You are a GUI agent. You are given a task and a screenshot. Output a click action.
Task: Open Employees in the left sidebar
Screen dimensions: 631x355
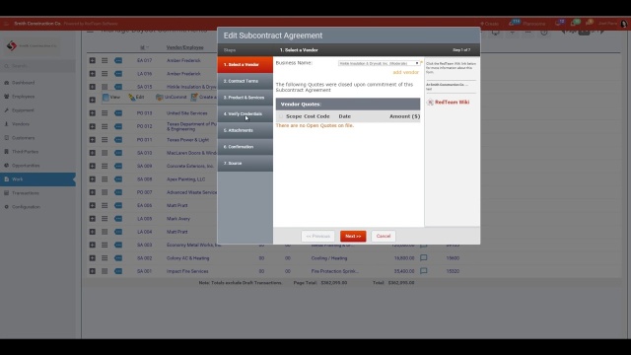[x=23, y=97]
